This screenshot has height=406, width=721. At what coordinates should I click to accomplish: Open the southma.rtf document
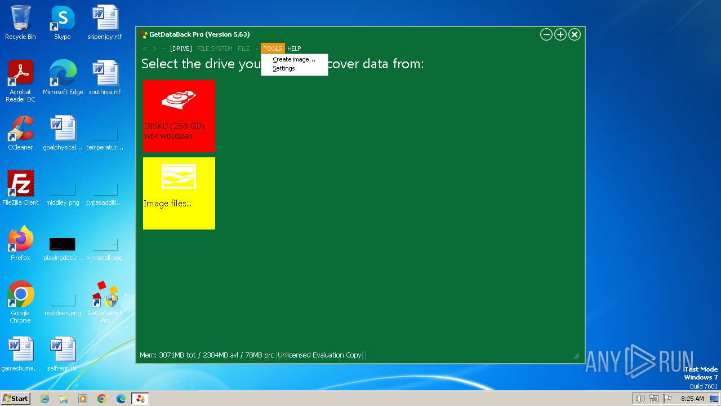click(105, 78)
